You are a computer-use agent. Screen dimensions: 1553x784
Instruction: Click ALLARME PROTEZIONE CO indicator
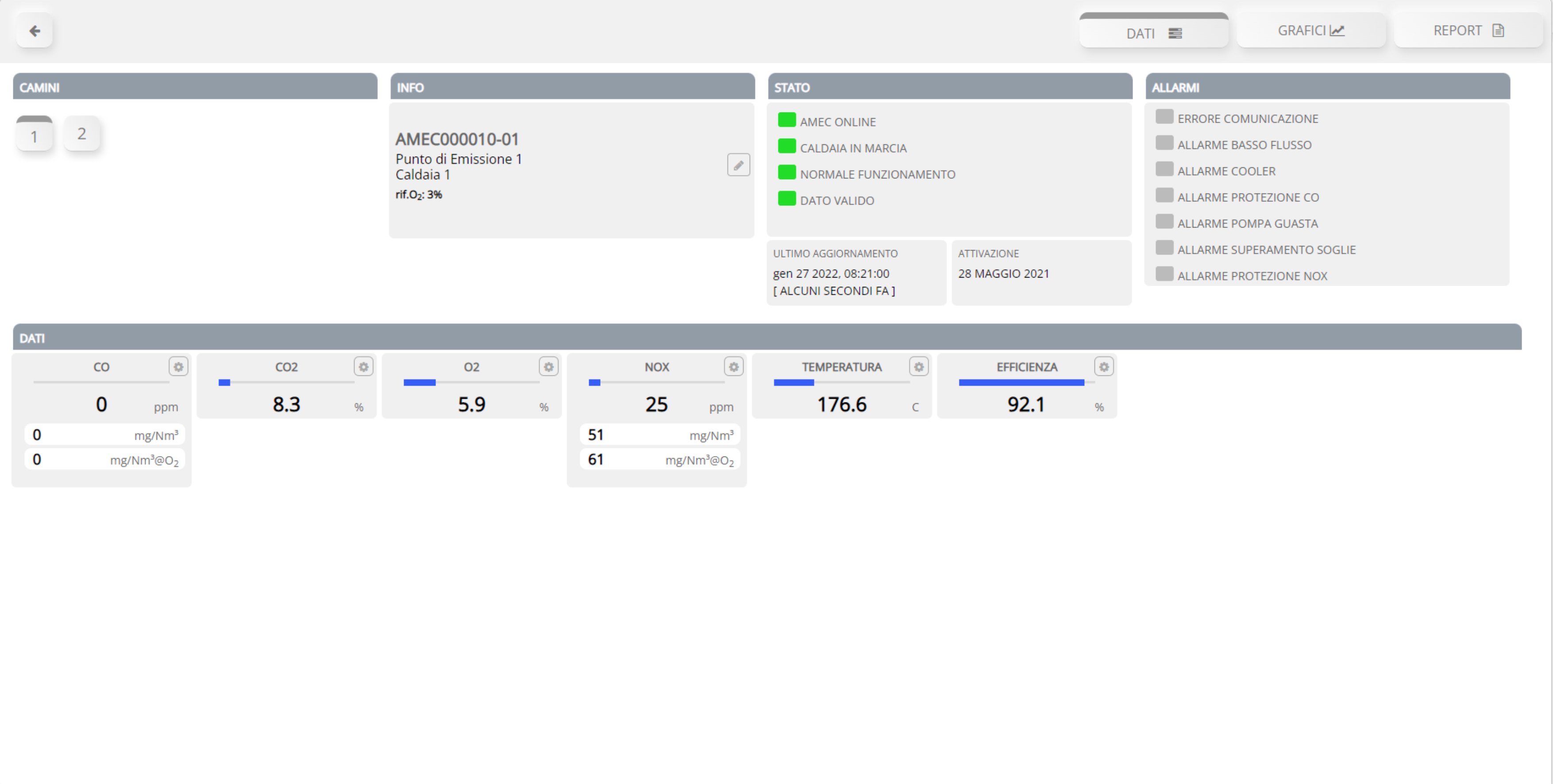click(1164, 195)
